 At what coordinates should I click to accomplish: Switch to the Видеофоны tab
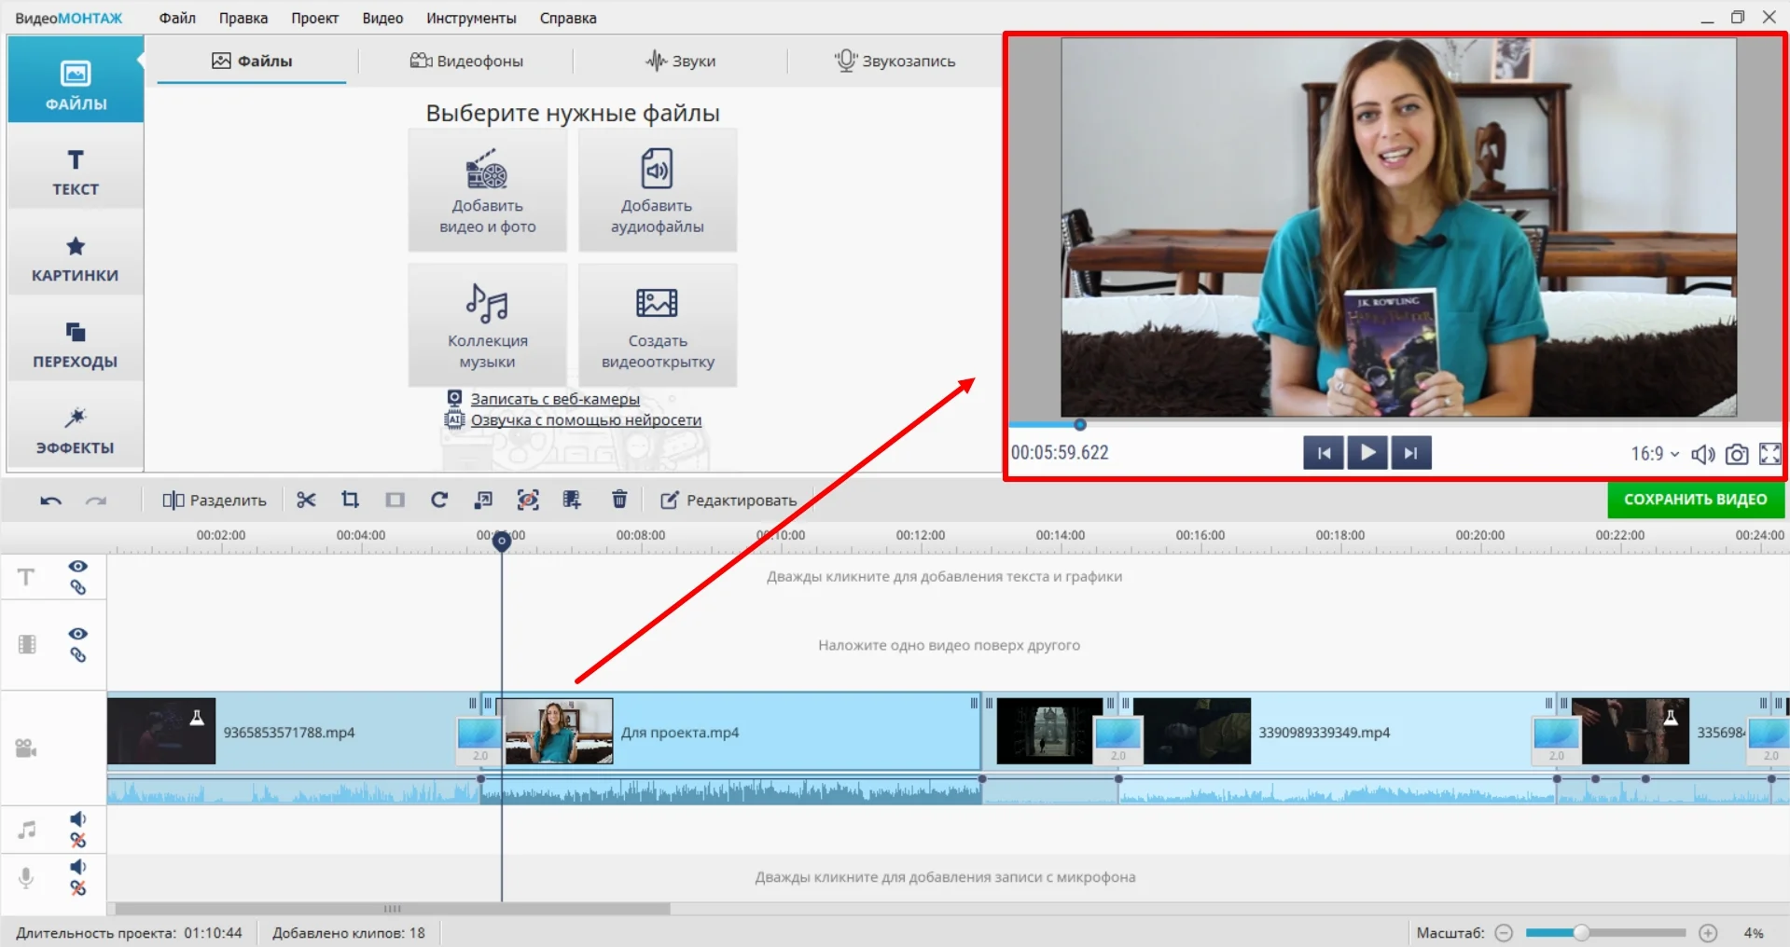pos(466,61)
